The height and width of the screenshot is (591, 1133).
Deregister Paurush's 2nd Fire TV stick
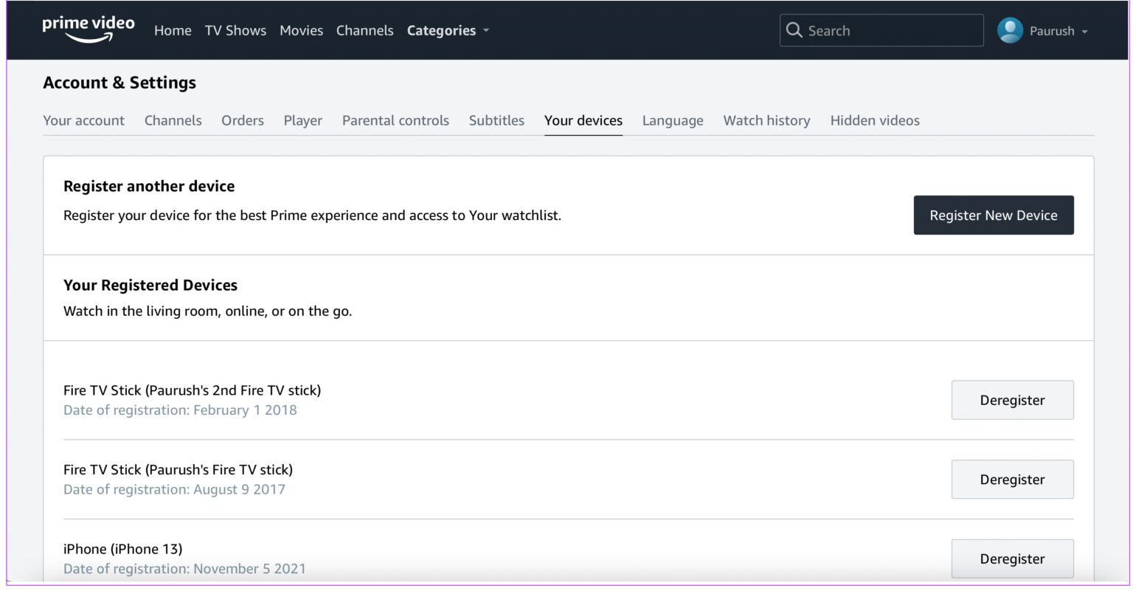click(1012, 400)
